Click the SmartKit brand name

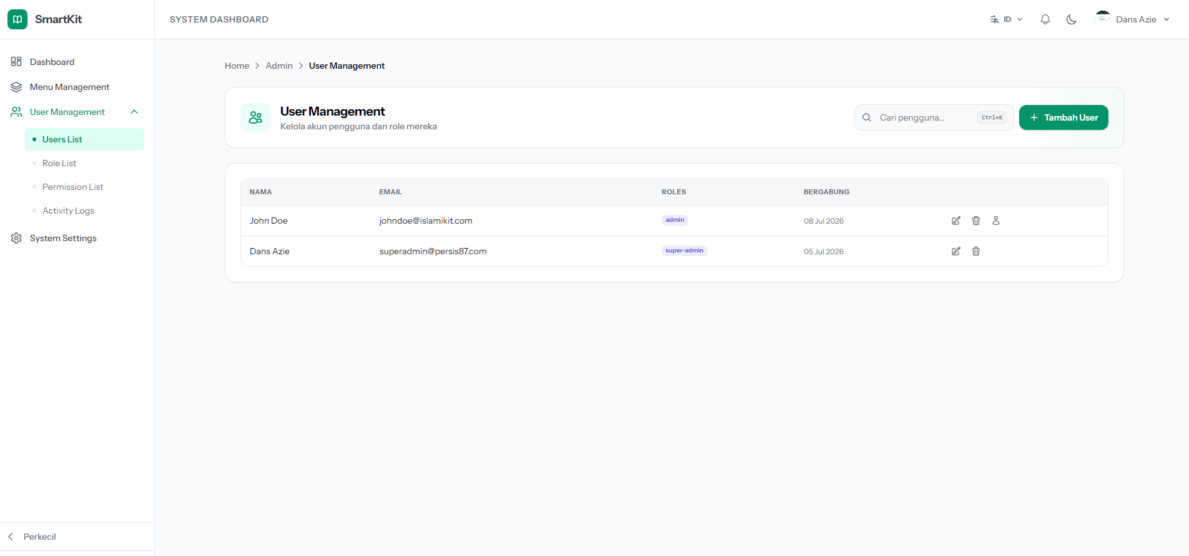click(58, 19)
